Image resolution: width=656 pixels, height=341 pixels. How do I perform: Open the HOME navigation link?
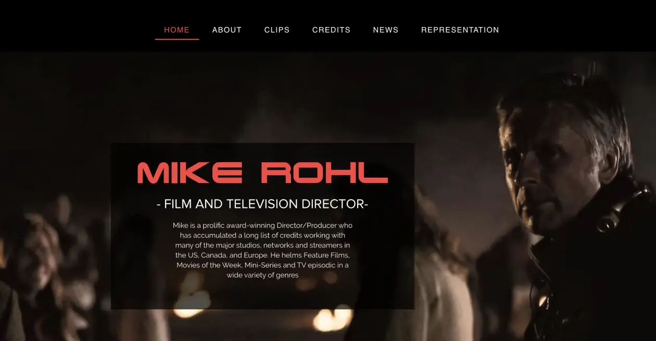pos(176,30)
